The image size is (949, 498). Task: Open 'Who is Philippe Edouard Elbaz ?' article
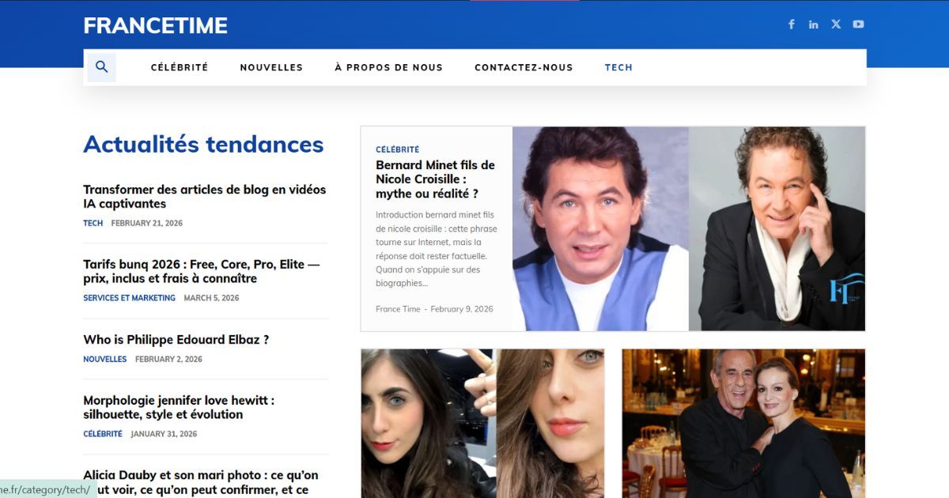[x=176, y=340]
